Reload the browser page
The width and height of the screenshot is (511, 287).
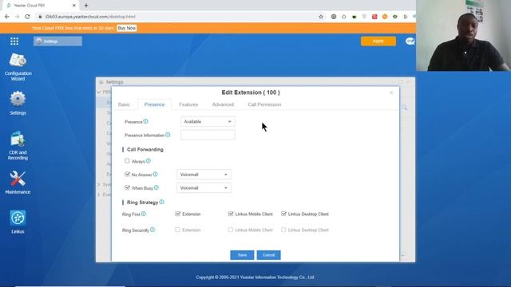click(x=27, y=17)
